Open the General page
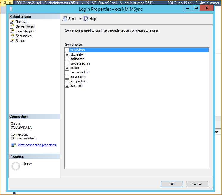The height and width of the screenshot is (195, 222). [x=21, y=22]
